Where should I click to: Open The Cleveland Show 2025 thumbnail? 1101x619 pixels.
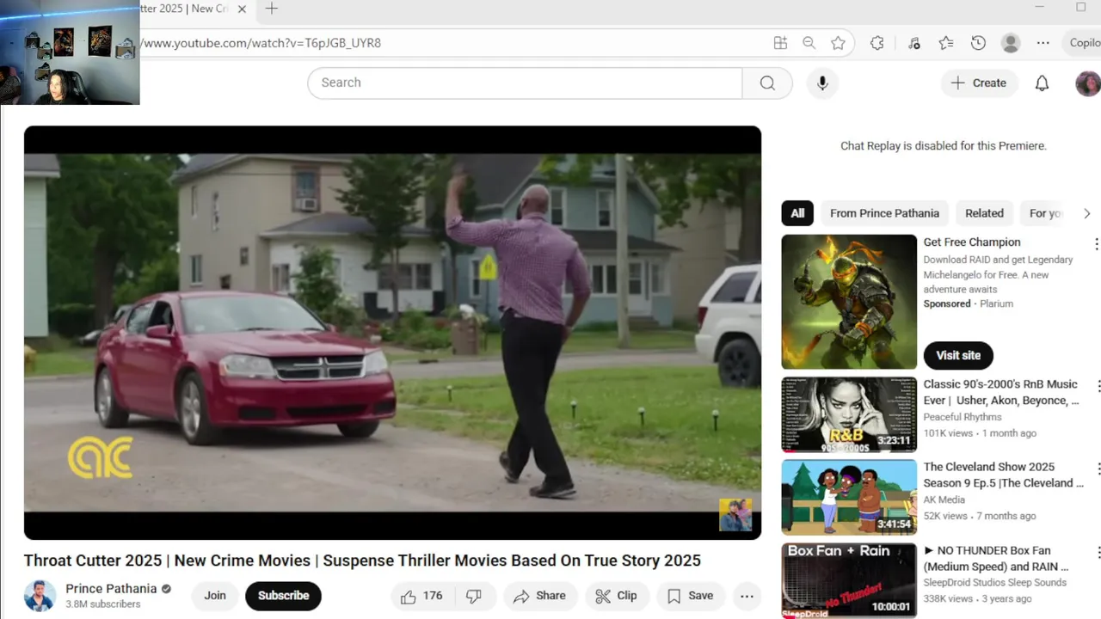point(849,497)
